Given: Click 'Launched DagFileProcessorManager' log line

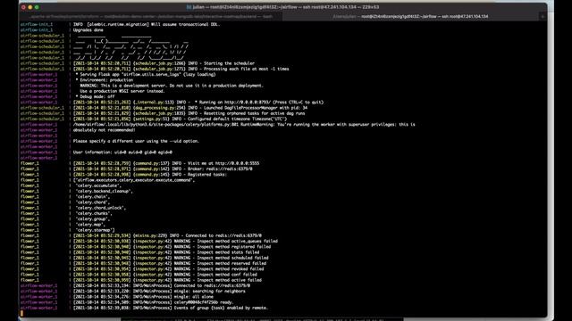Looking at the screenshot, I should click(190, 108).
